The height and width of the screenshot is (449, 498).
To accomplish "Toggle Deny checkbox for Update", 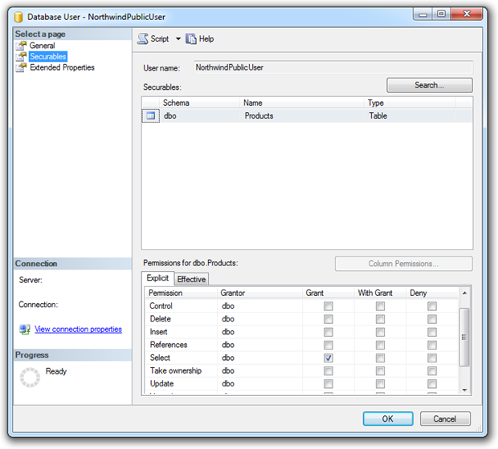I will pos(431,384).
